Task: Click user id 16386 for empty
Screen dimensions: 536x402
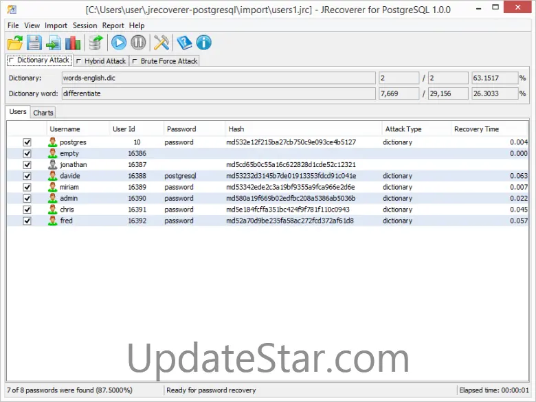Action: (x=137, y=153)
